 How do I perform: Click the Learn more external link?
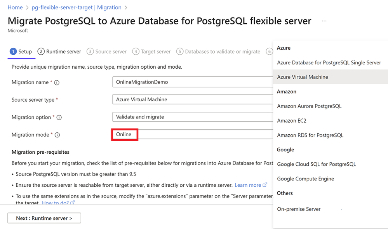(251, 185)
